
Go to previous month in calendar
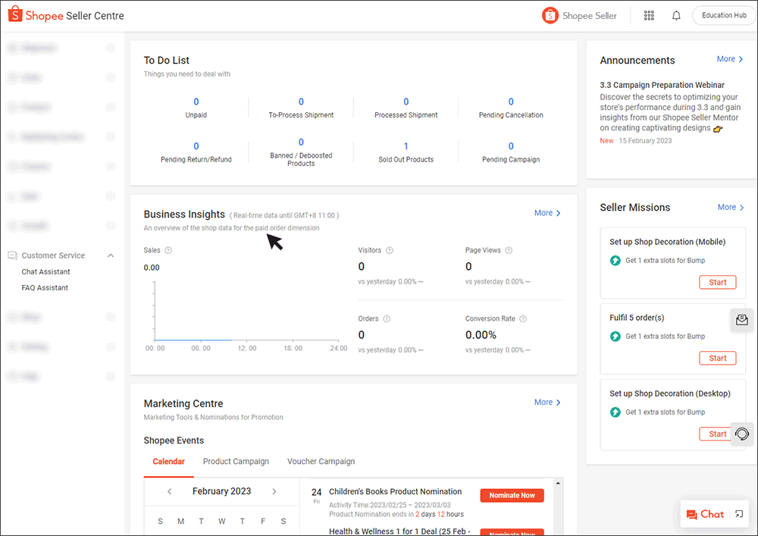(x=170, y=491)
